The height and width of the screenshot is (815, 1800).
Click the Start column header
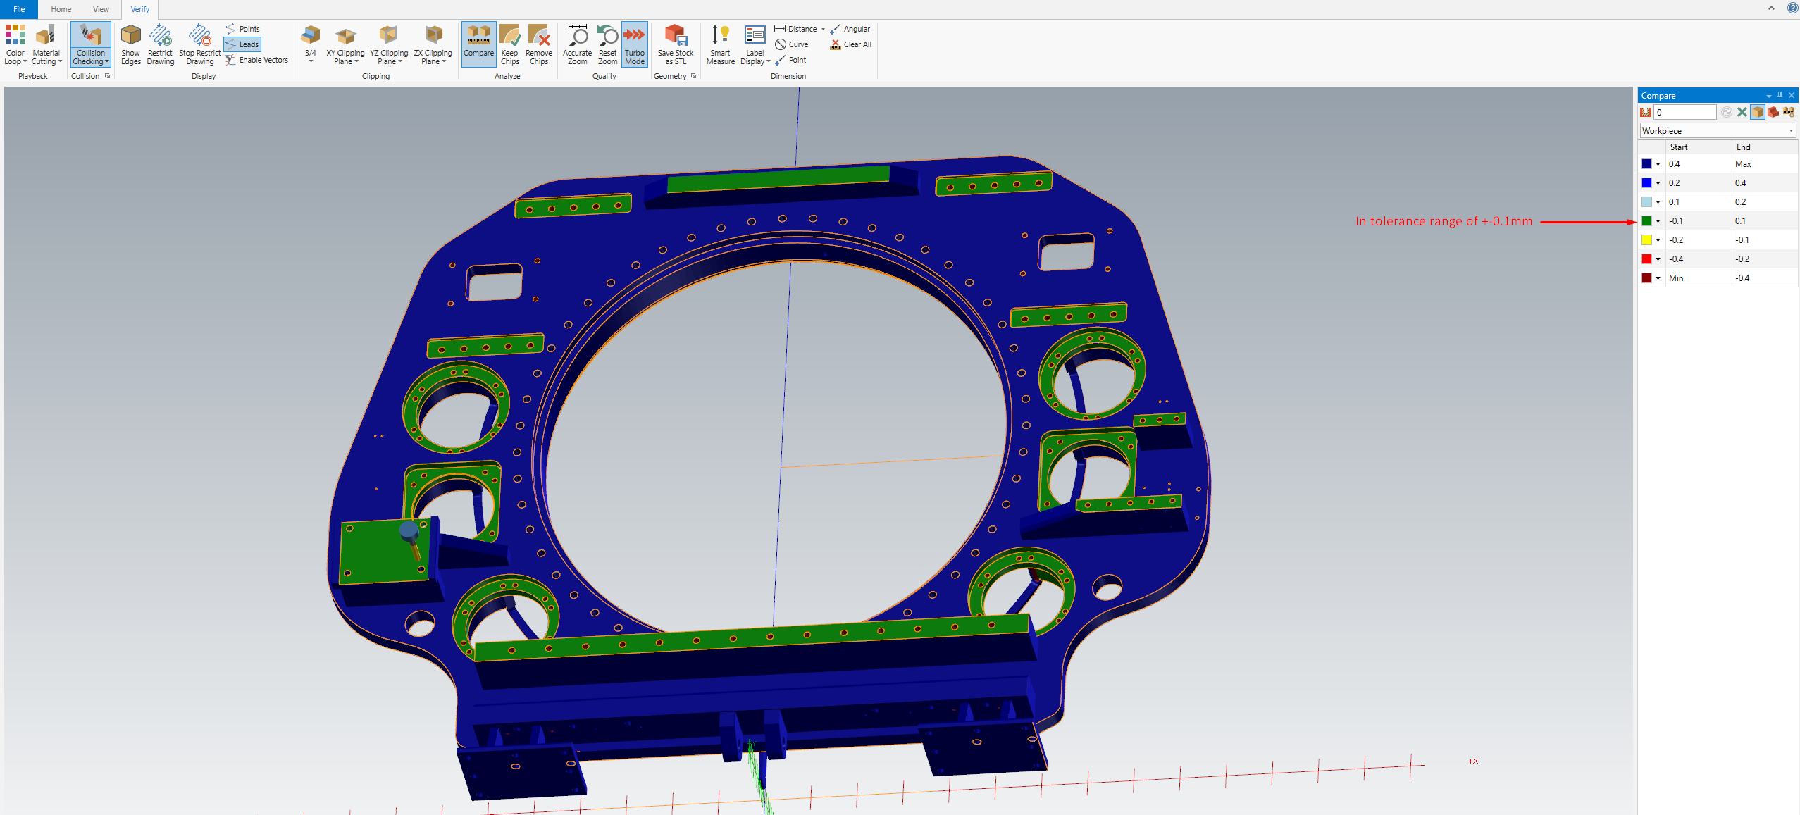(x=1699, y=147)
